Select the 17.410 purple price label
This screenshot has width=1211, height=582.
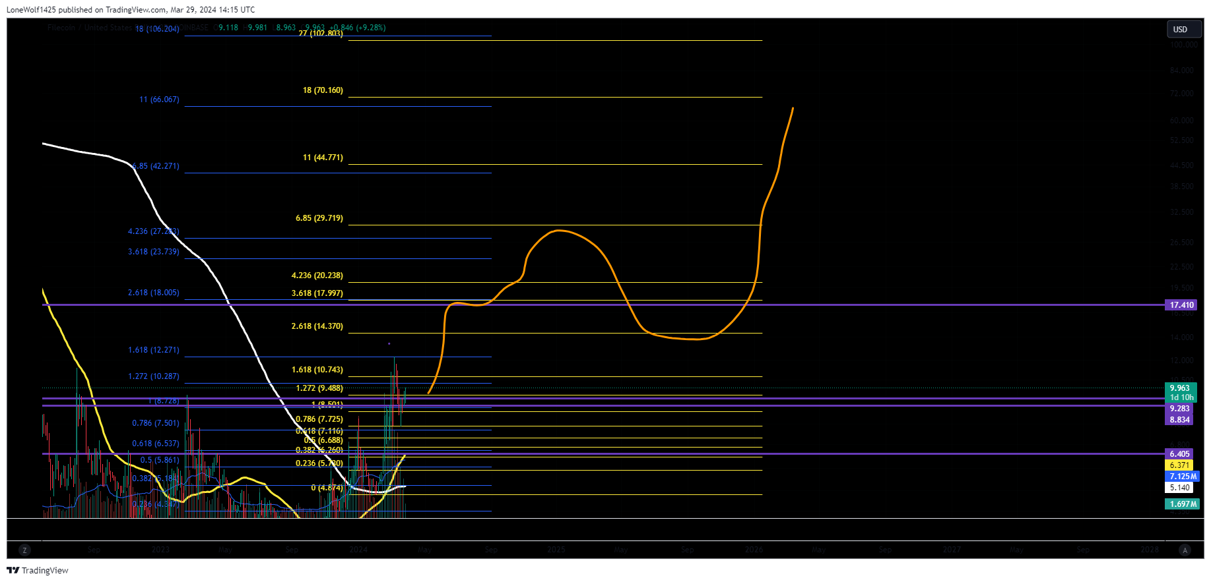[x=1181, y=305]
